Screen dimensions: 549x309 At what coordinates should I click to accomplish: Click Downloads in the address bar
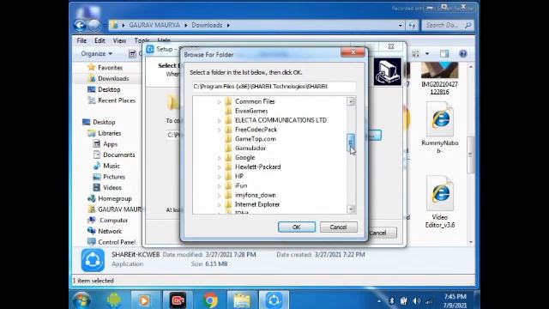[207, 25]
